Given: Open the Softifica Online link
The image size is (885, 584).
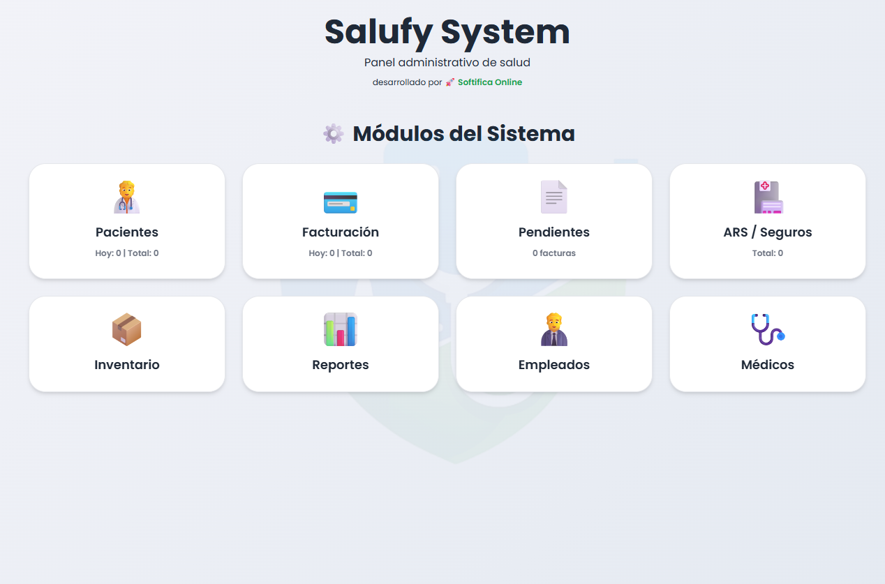Looking at the screenshot, I should pos(489,82).
